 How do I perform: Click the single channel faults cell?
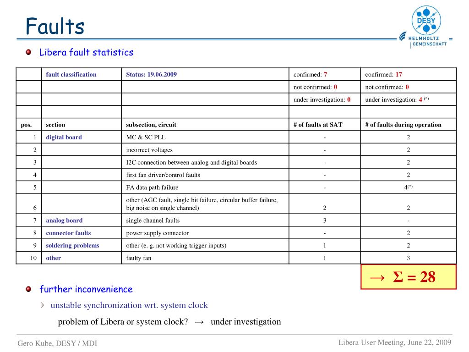pyautogui.click(x=205, y=220)
